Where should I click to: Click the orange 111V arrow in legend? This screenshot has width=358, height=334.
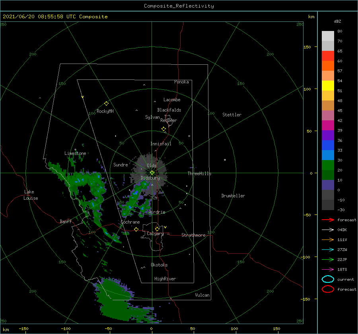click(328, 239)
